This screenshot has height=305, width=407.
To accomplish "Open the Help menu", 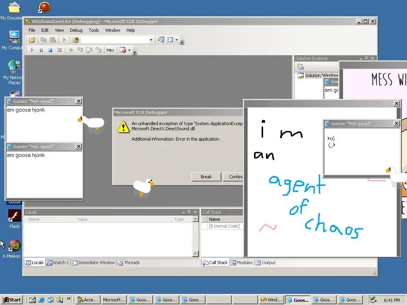I will [130, 30].
